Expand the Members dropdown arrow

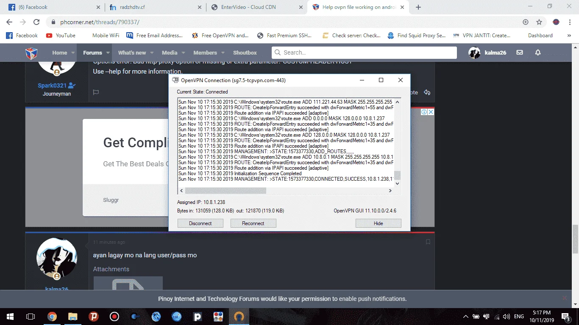click(x=223, y=53)
